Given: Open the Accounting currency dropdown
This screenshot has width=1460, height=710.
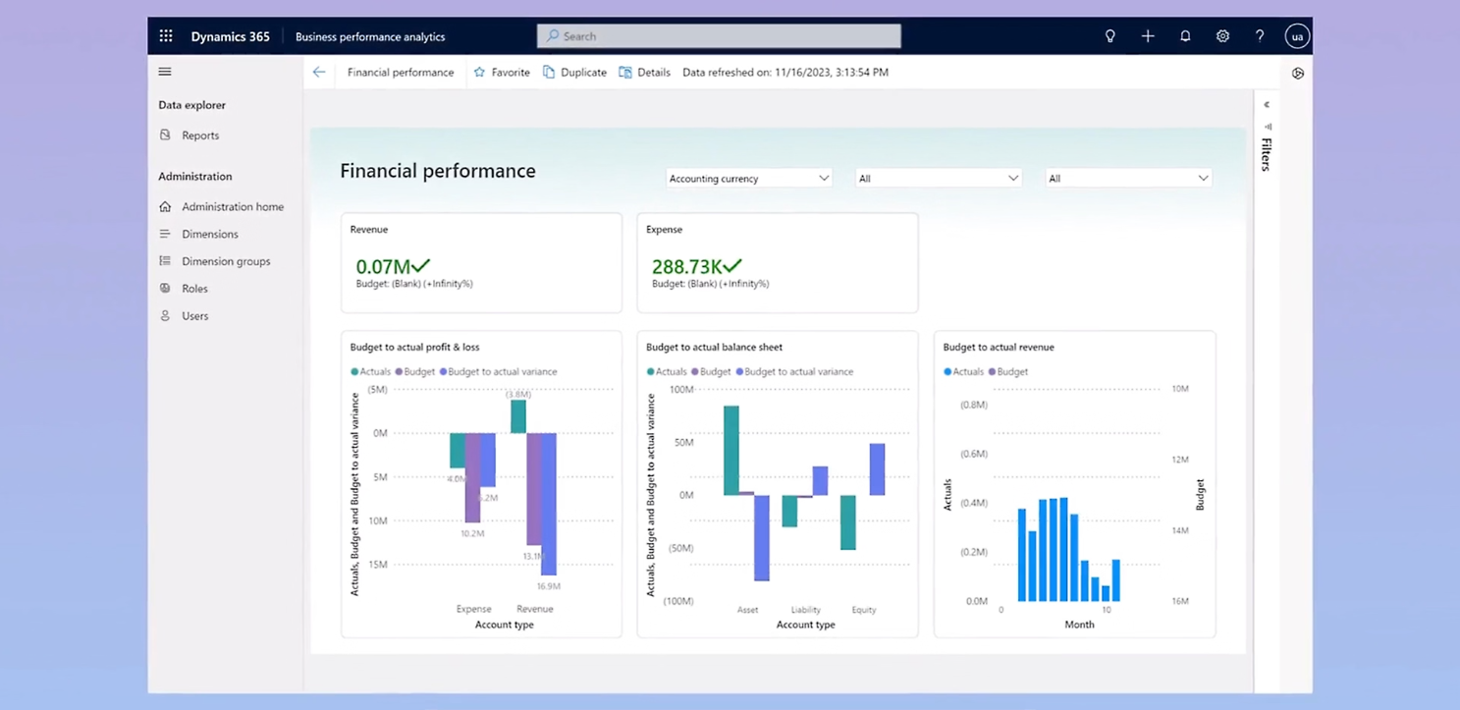Looking at the screenshot, I should click(x=749, y=178).
